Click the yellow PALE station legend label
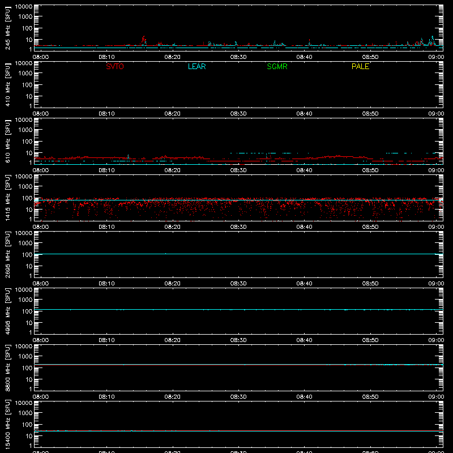The image size is (453, 453). pyautogui.click(x=360, y=66)
